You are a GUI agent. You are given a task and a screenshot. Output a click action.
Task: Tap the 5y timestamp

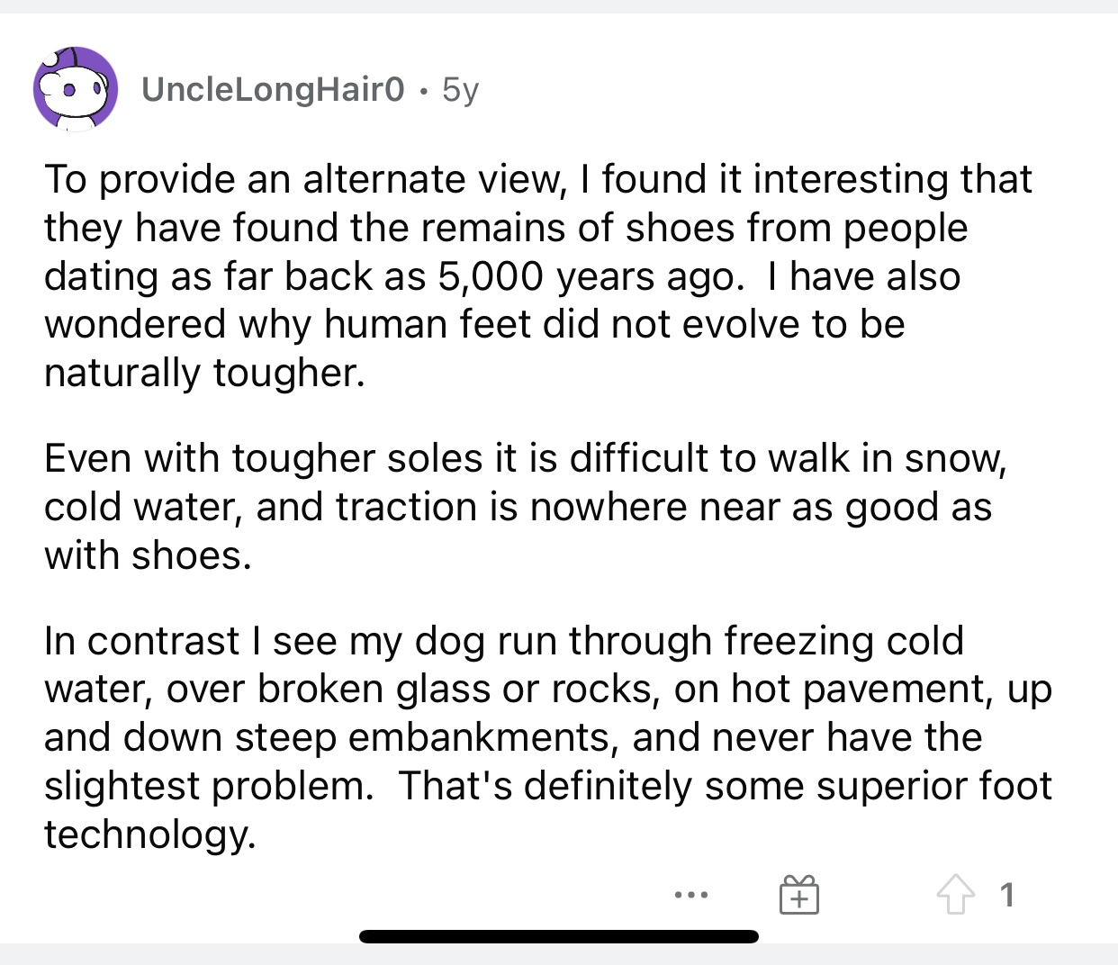point(461,90)
